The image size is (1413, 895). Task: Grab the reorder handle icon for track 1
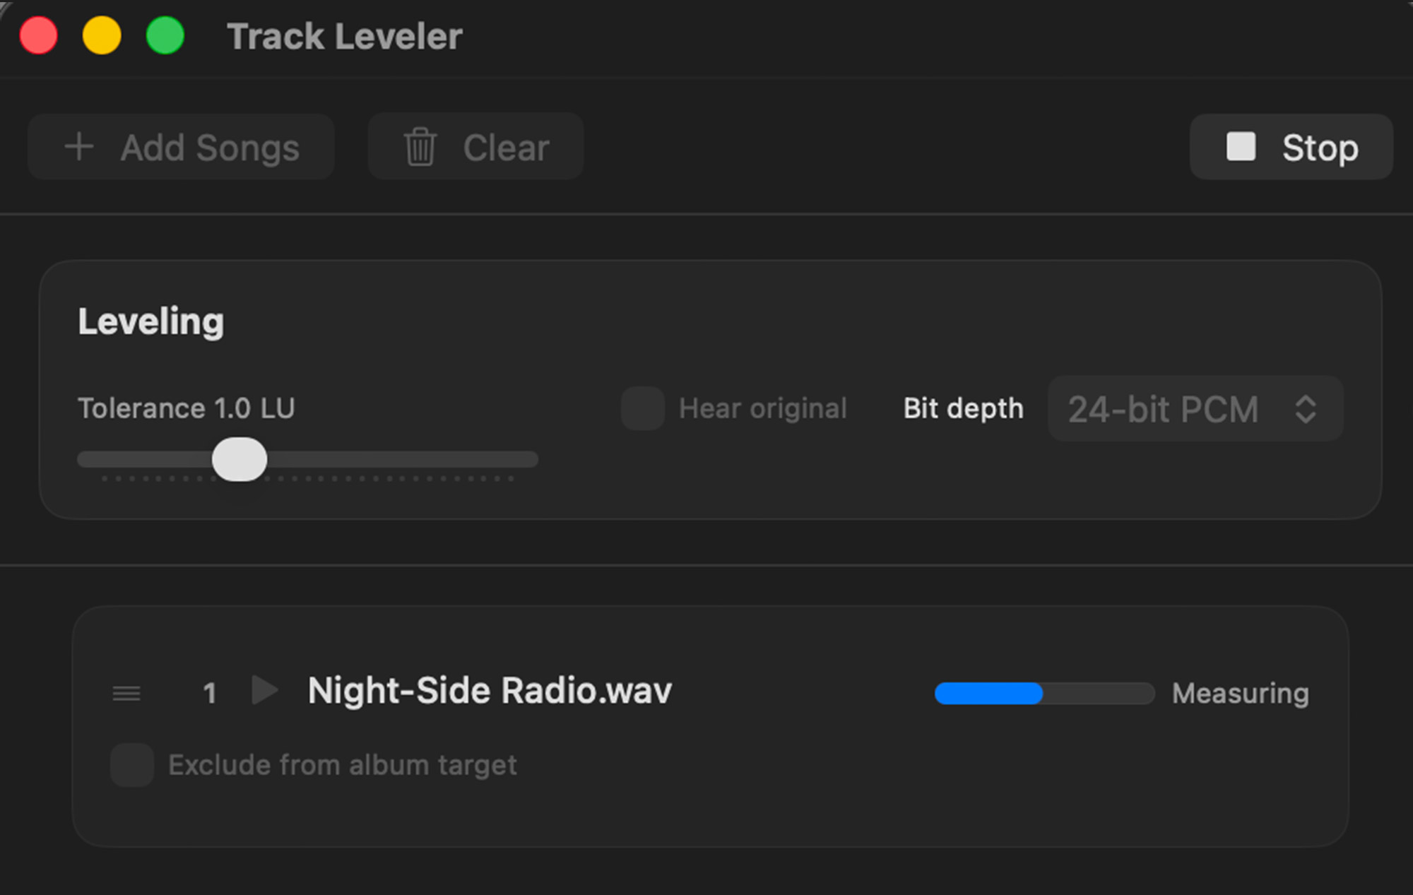[126, 694]
